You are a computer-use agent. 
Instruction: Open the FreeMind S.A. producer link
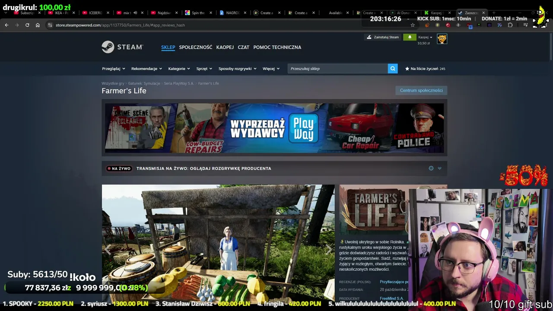click(x=391, y=298)
